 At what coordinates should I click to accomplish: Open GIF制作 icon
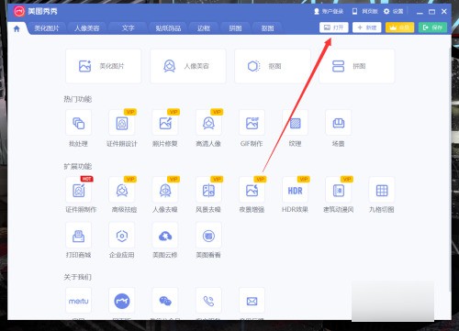pyautogui.click(x=252, y=123)
